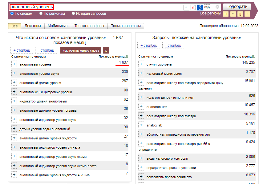Clear the search field with the X icon
Image resolution: width=263 pixels, height=184 pixels.
217,7
